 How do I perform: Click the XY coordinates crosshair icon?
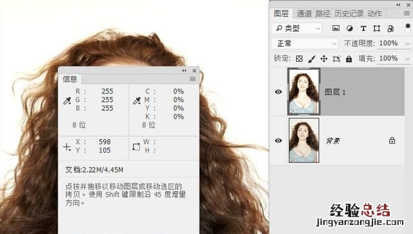pyautogui.click(x=67, y=147)
